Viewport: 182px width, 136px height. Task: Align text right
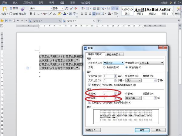tap(90, 14)
